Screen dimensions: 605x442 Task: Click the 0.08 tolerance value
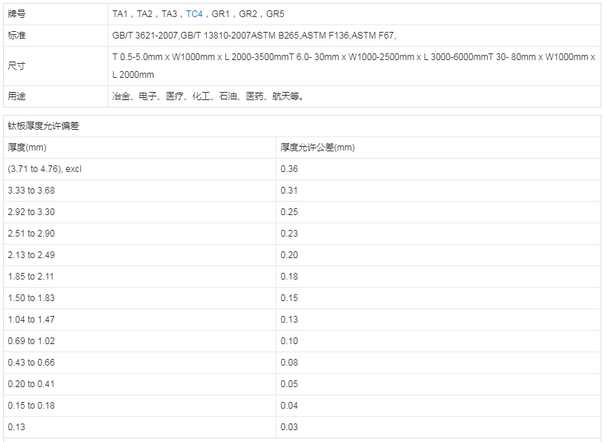point(289,363)
